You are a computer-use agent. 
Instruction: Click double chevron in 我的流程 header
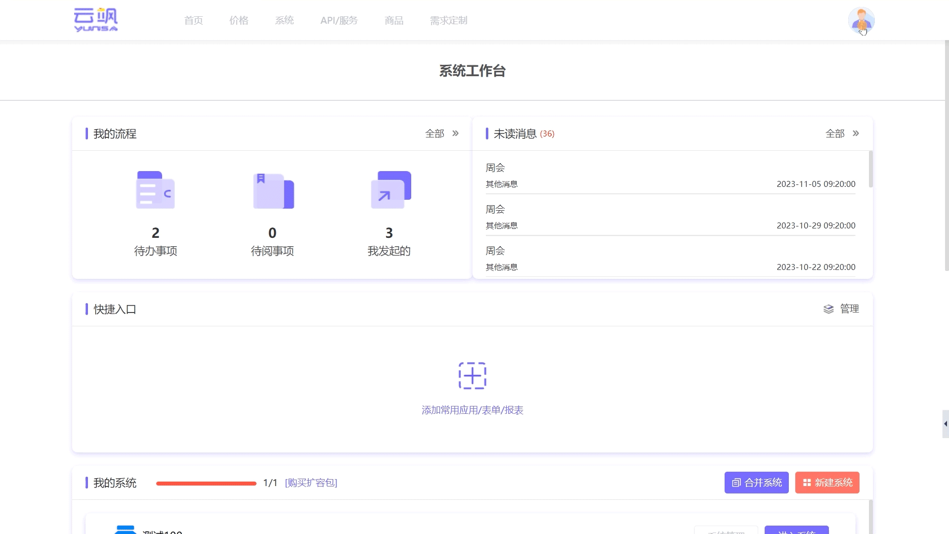[455, 133]
